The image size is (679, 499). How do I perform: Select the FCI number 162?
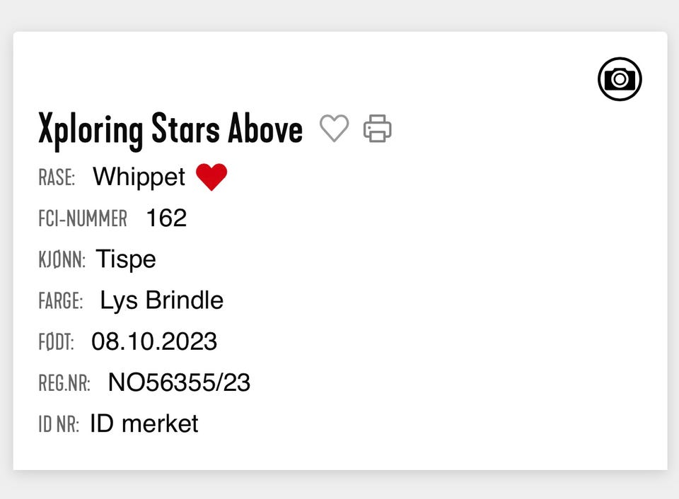point(166,218)
